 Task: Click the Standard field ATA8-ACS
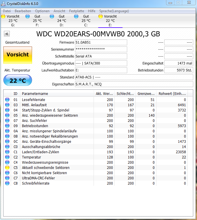[134, 77]
